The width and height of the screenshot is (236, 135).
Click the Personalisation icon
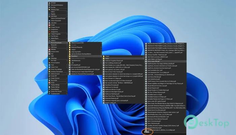click(x=49, y=89)
